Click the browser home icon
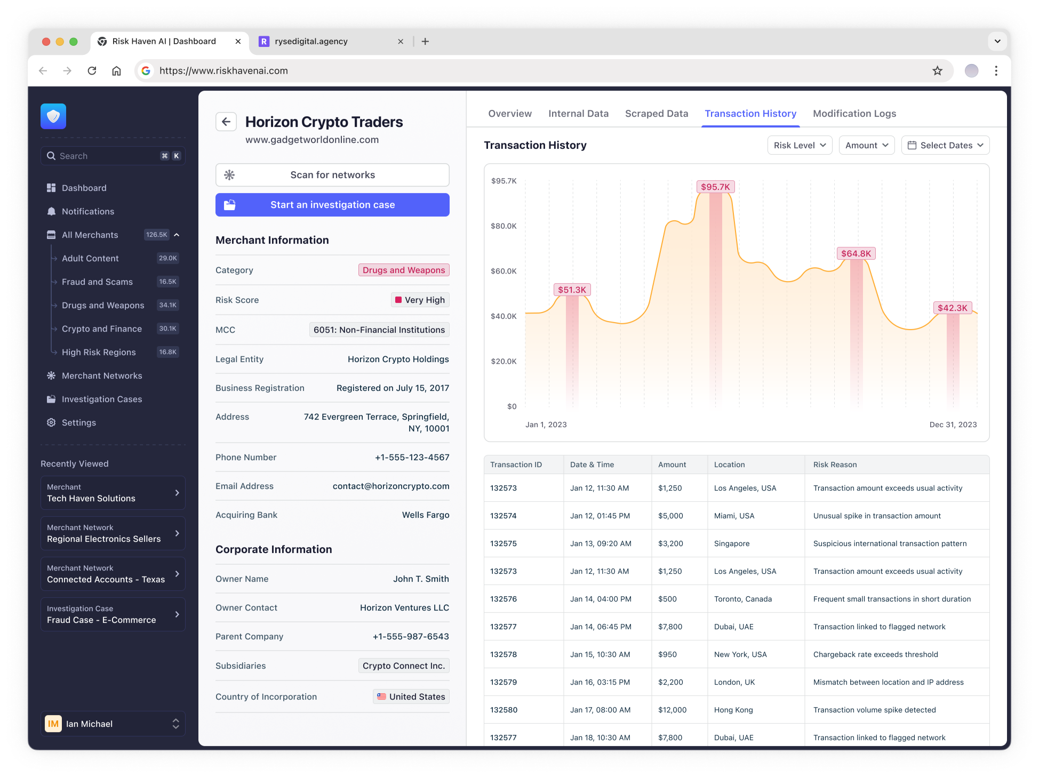Viewport: 1039px width, 778px height. point(116,71)
